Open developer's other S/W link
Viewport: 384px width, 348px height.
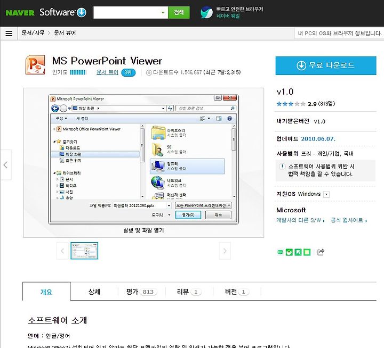(x=300, y=220)
